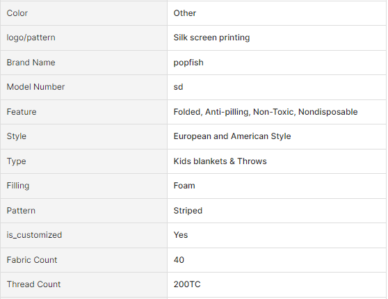Select the Fabric Count label
Image resolution: width=388 pixels, height=299 pixels.
[32, 260]
